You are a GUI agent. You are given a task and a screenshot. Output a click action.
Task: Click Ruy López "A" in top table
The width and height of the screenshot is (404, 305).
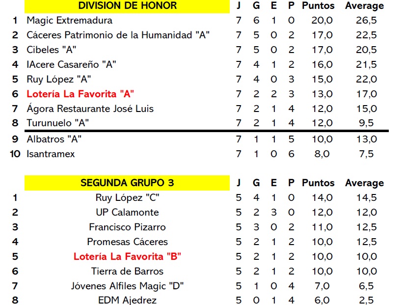59,80
